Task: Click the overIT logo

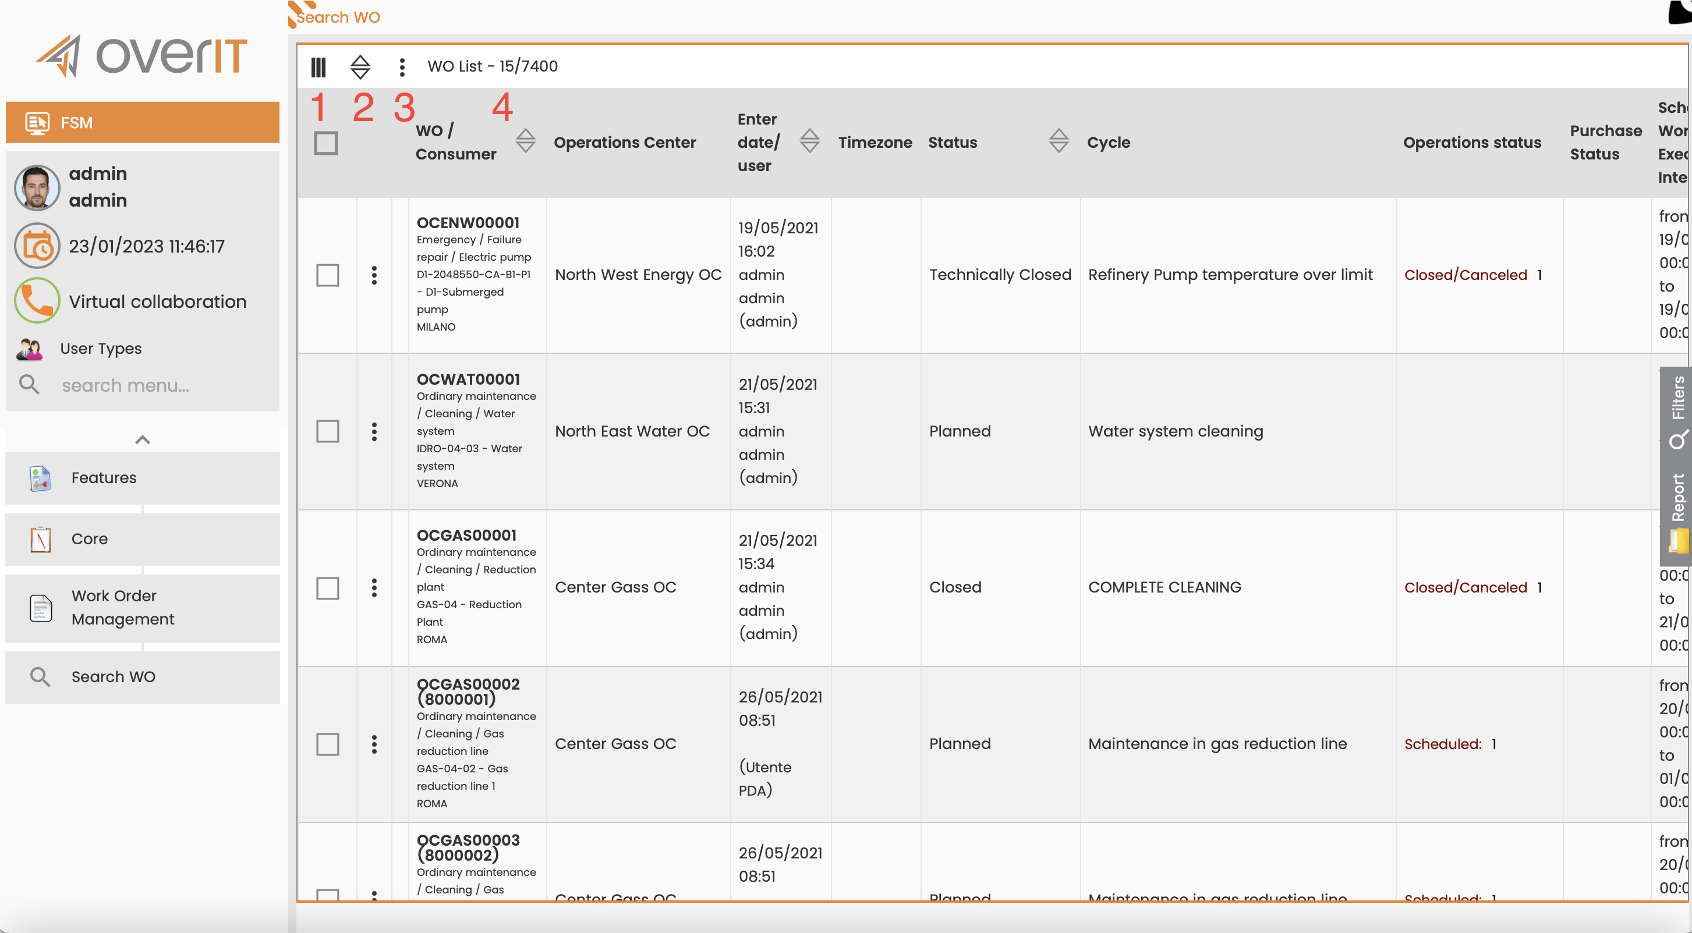Action: [142, 56]
